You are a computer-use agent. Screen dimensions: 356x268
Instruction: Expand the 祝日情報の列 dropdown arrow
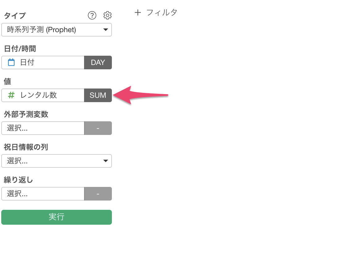click(x=106, y=161)
